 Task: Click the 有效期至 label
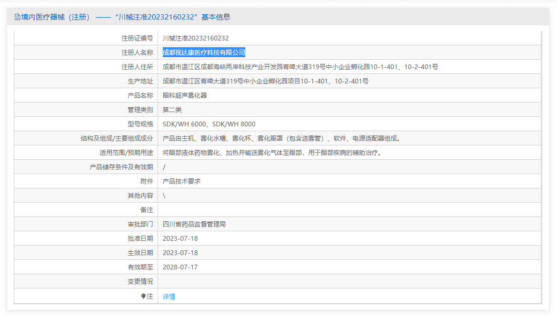(140, 267)
